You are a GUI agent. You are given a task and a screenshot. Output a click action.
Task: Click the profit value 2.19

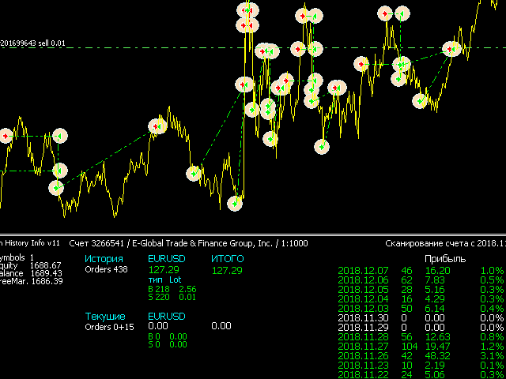pos(435,365)
